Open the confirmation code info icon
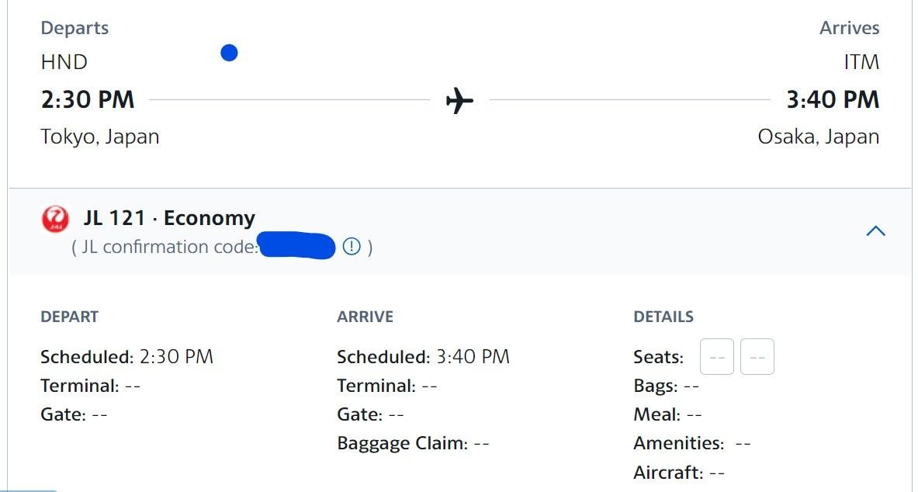This screenshot has width=918, height=492. click(x=352, y=247)
